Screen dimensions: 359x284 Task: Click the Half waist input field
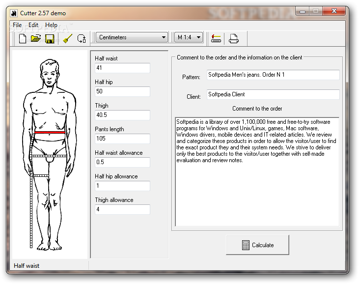point(122,68)
